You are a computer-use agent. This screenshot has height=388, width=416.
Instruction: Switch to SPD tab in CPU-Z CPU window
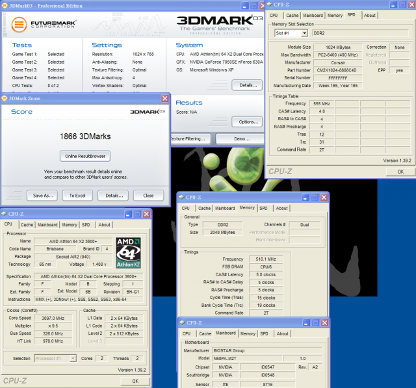(x=86, y=225)
